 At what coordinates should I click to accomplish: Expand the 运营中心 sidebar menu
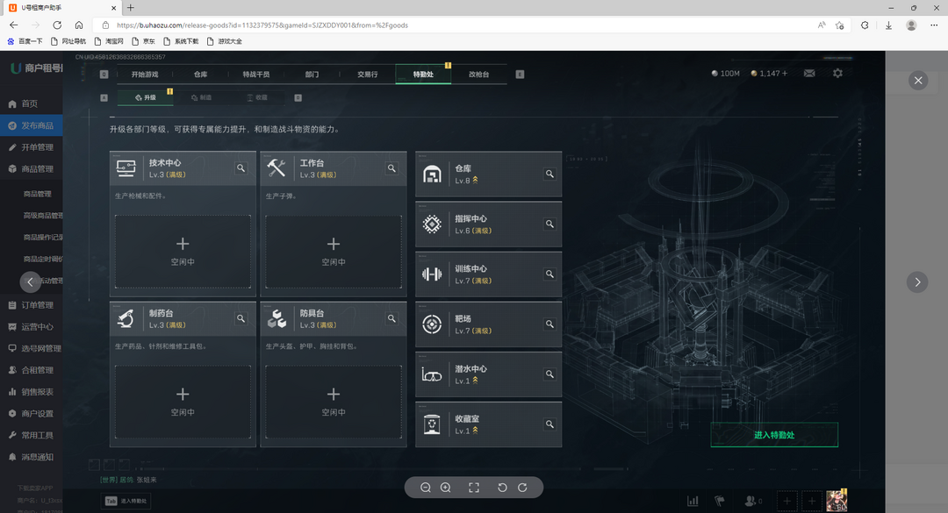pos(37,327)
